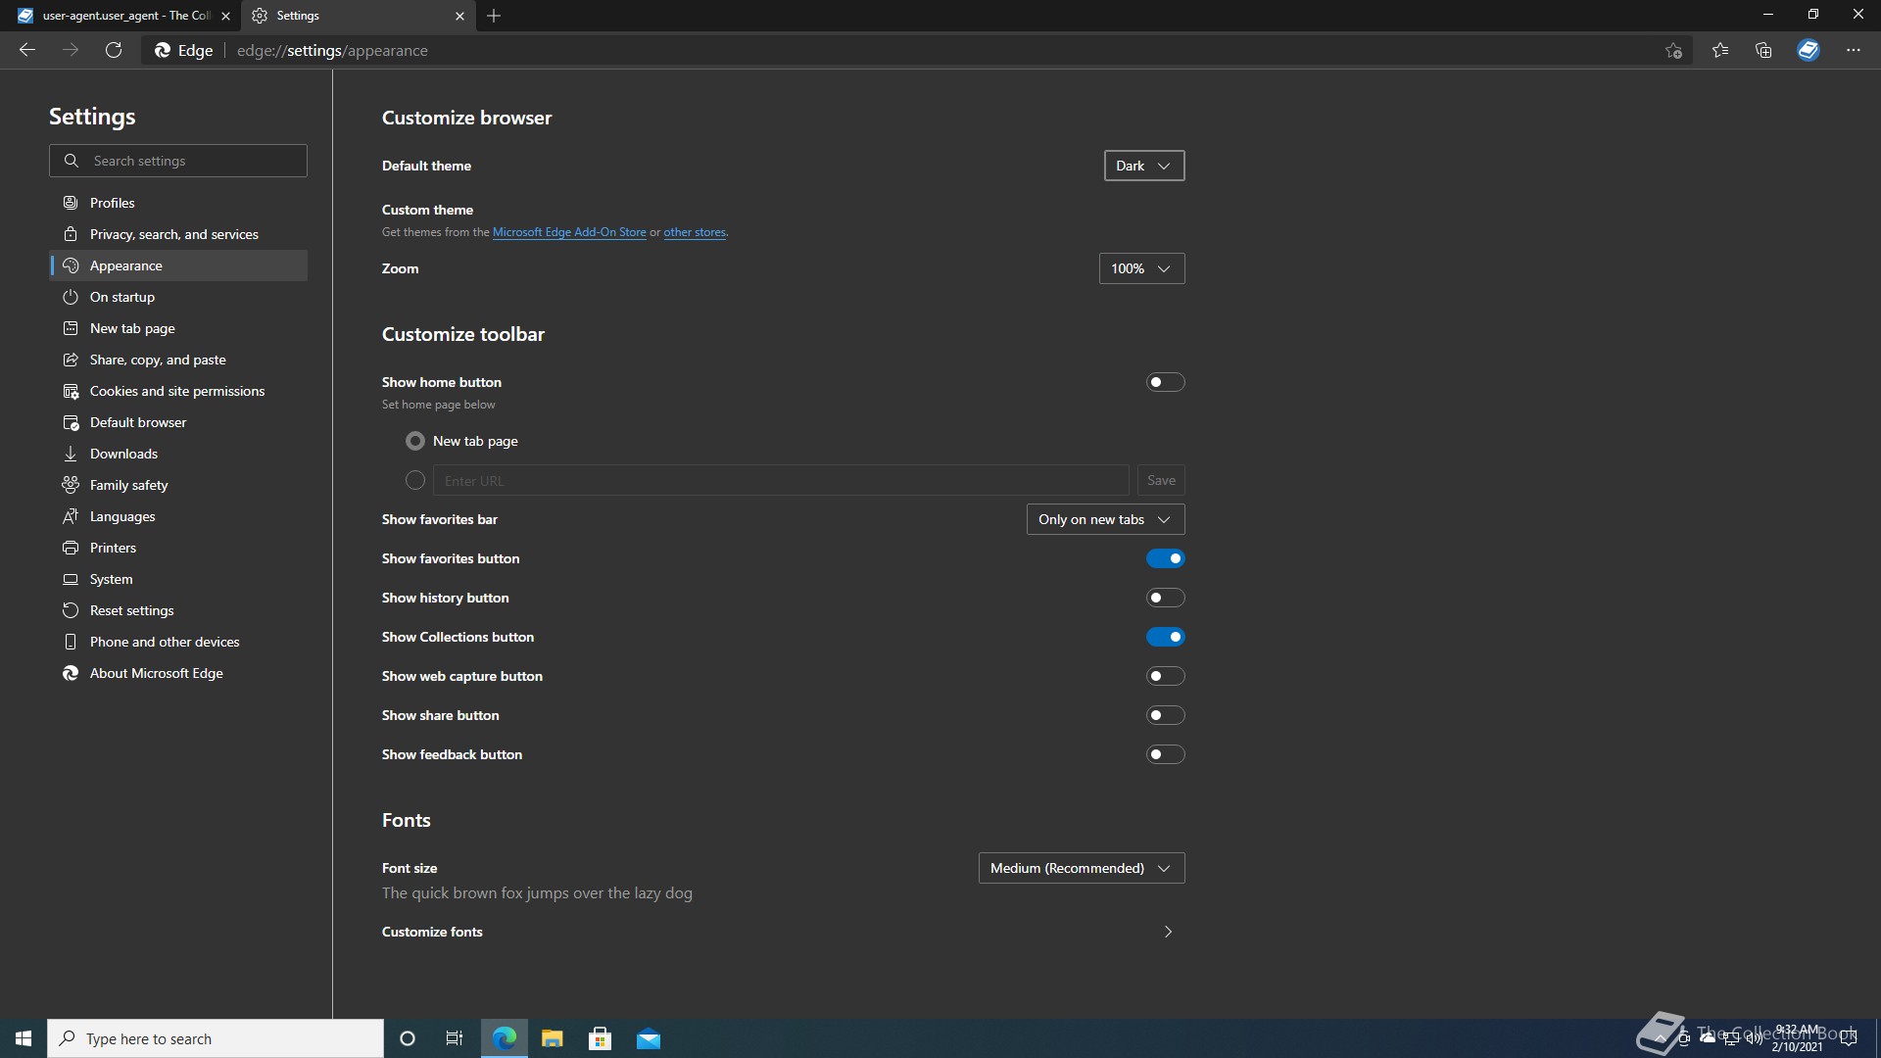Open the Microsoft Edge Add-On Store link

(x=569, y=232)
